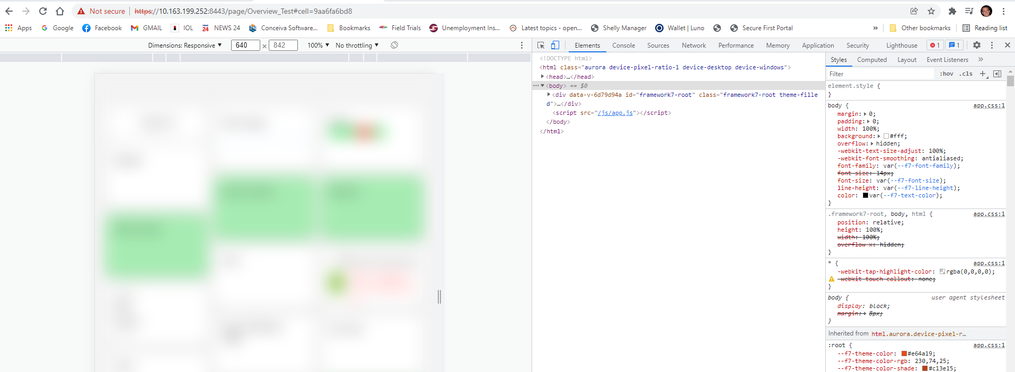Open the No throttling dropdown
The image size is (1015, 372).
pos(357,46)
